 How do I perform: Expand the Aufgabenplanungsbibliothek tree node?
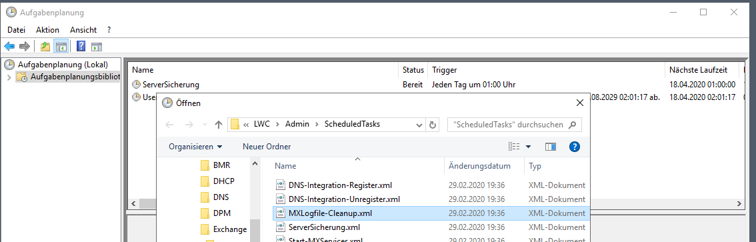click(9, 77)
